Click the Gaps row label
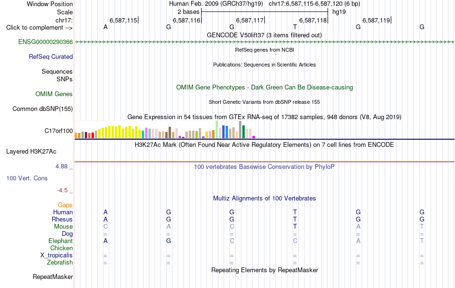 coord(65,205)
